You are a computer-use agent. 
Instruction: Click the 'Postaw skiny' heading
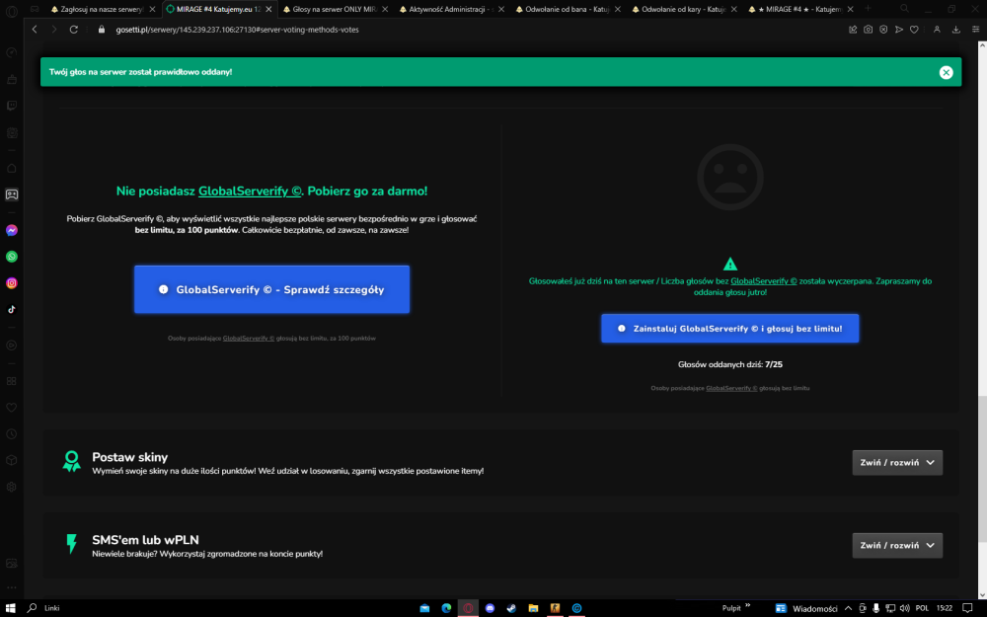coord(129,457)
